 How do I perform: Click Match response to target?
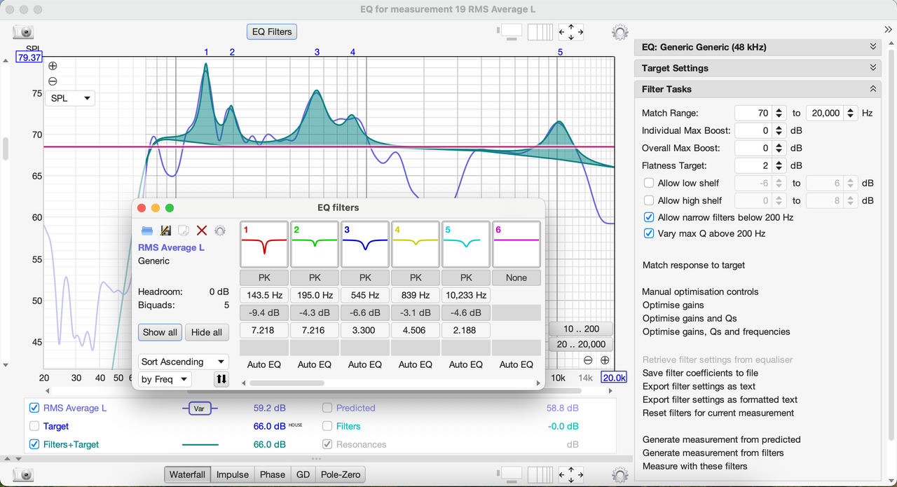(694, 265)
